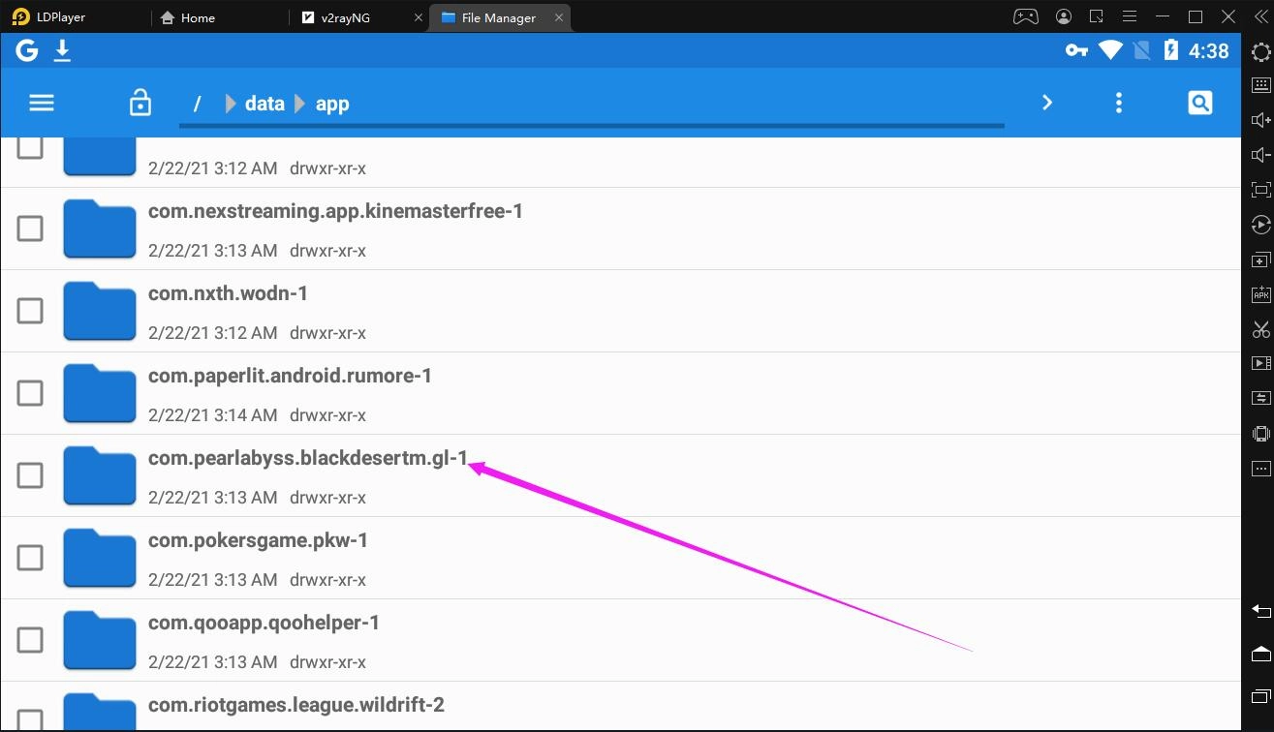Navigate to the data breadcrumb folder
Viewport: 1274px width, 732px height.
(x=264, y=103)
